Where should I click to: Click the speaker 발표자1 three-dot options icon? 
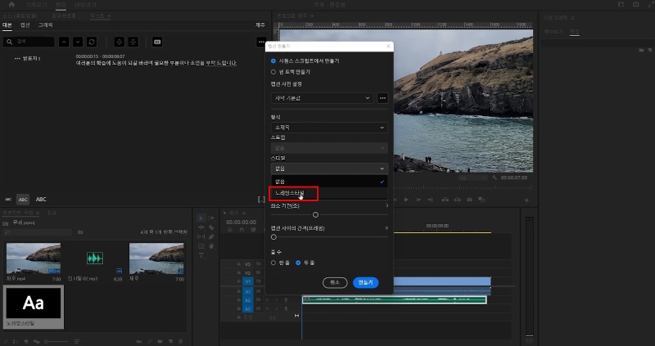point(17,59)
